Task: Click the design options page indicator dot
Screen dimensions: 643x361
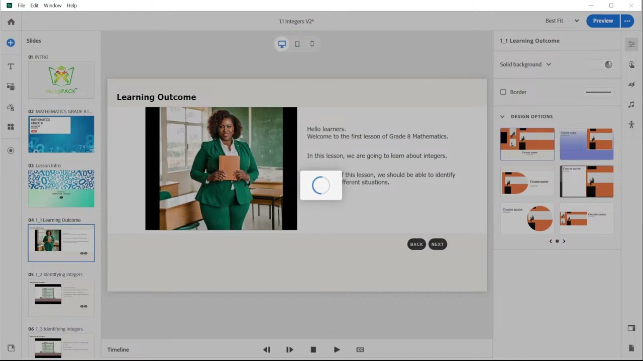Action: click(x=557, y=241)
